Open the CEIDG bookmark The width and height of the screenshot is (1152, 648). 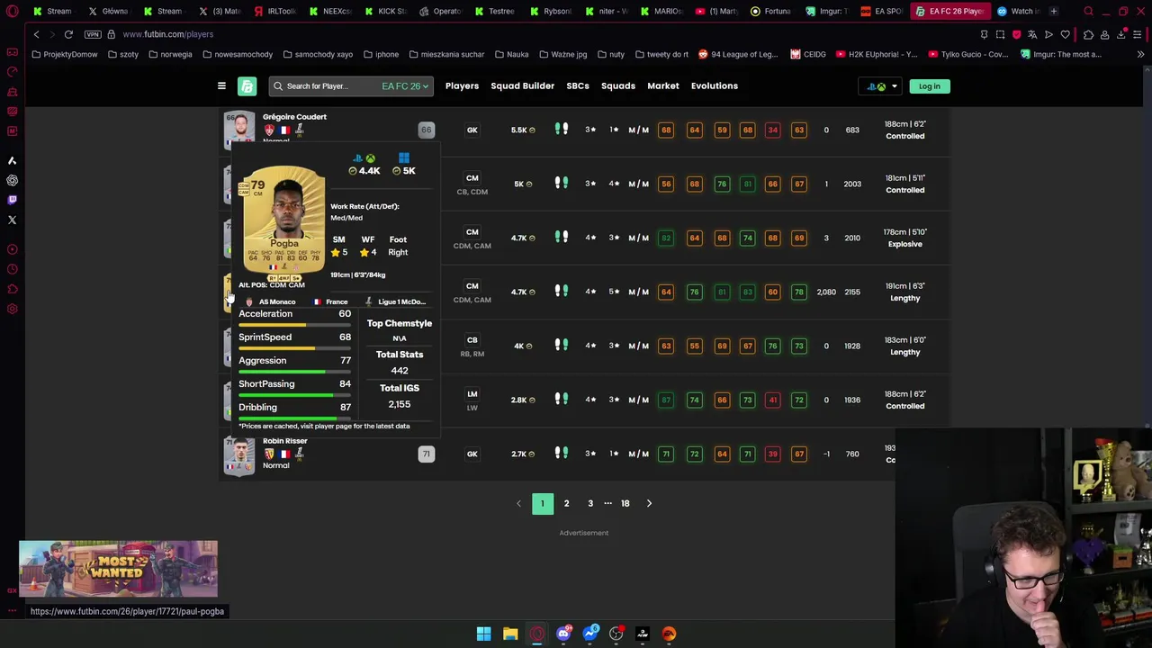click(x=808, y=54)
